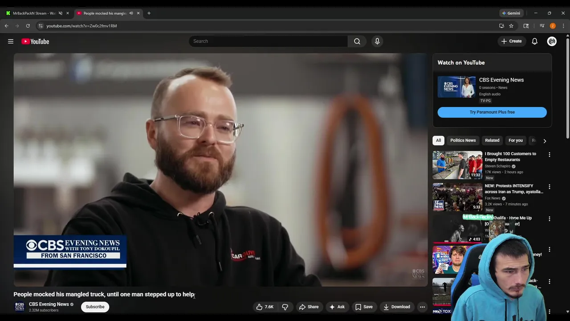Select the 'People mocked his mangled' tab
The image size is (570, 321).
[105, 13]
